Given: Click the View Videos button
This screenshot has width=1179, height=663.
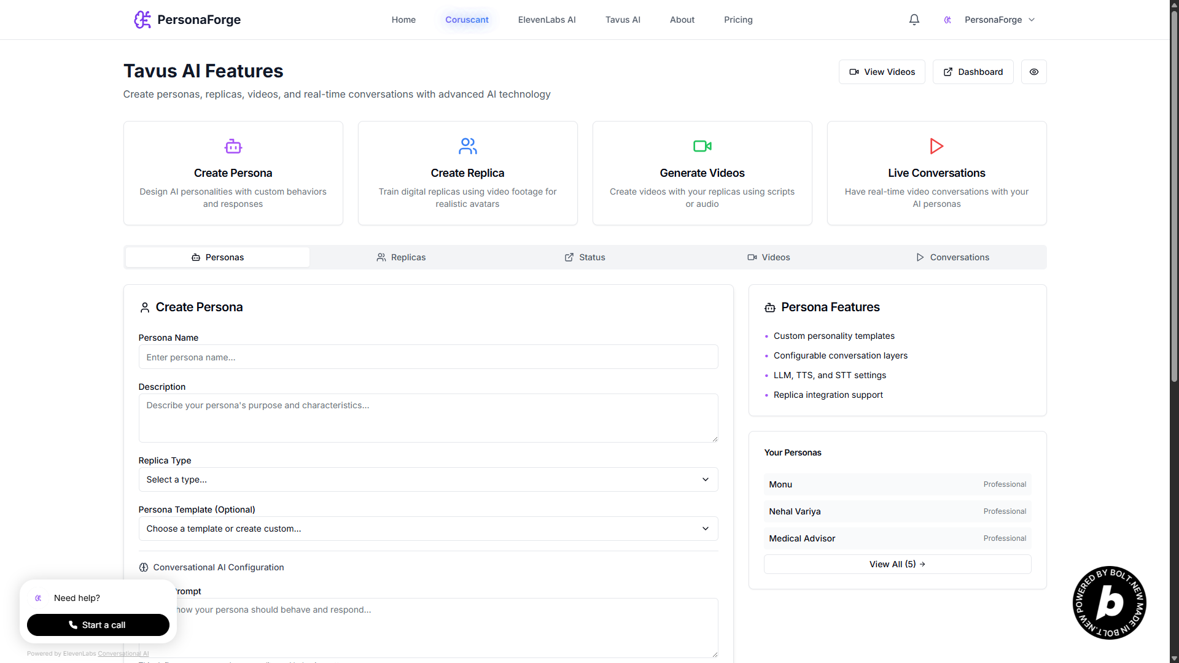Looking at the screenshot, I should (882, 72).
